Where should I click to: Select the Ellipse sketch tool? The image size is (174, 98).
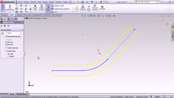(x=26, y=9)
